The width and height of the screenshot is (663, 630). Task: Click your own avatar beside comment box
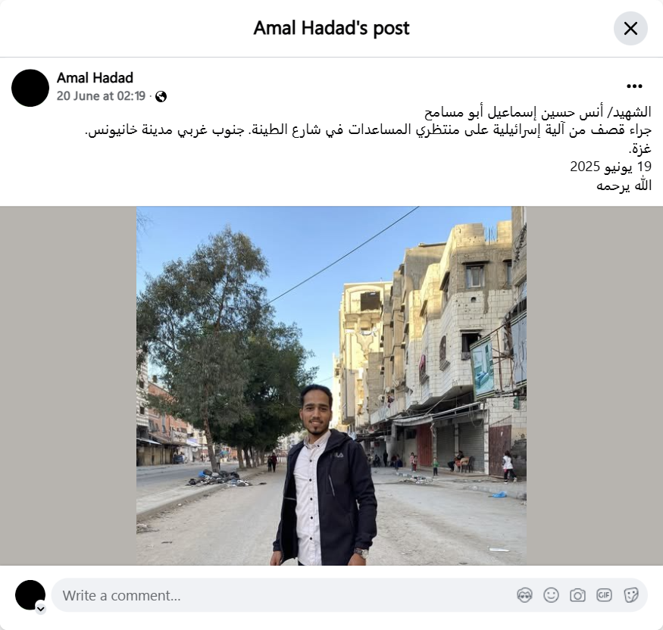(x=30, y=595)
